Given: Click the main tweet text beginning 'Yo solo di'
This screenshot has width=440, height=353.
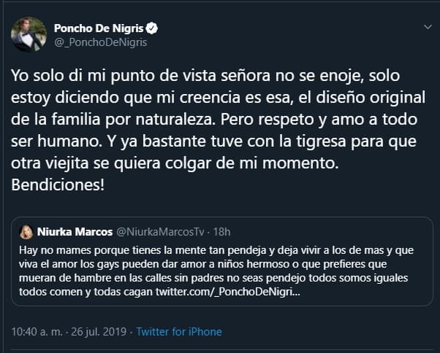Looking at the screenshot, I should coord(219,130).
